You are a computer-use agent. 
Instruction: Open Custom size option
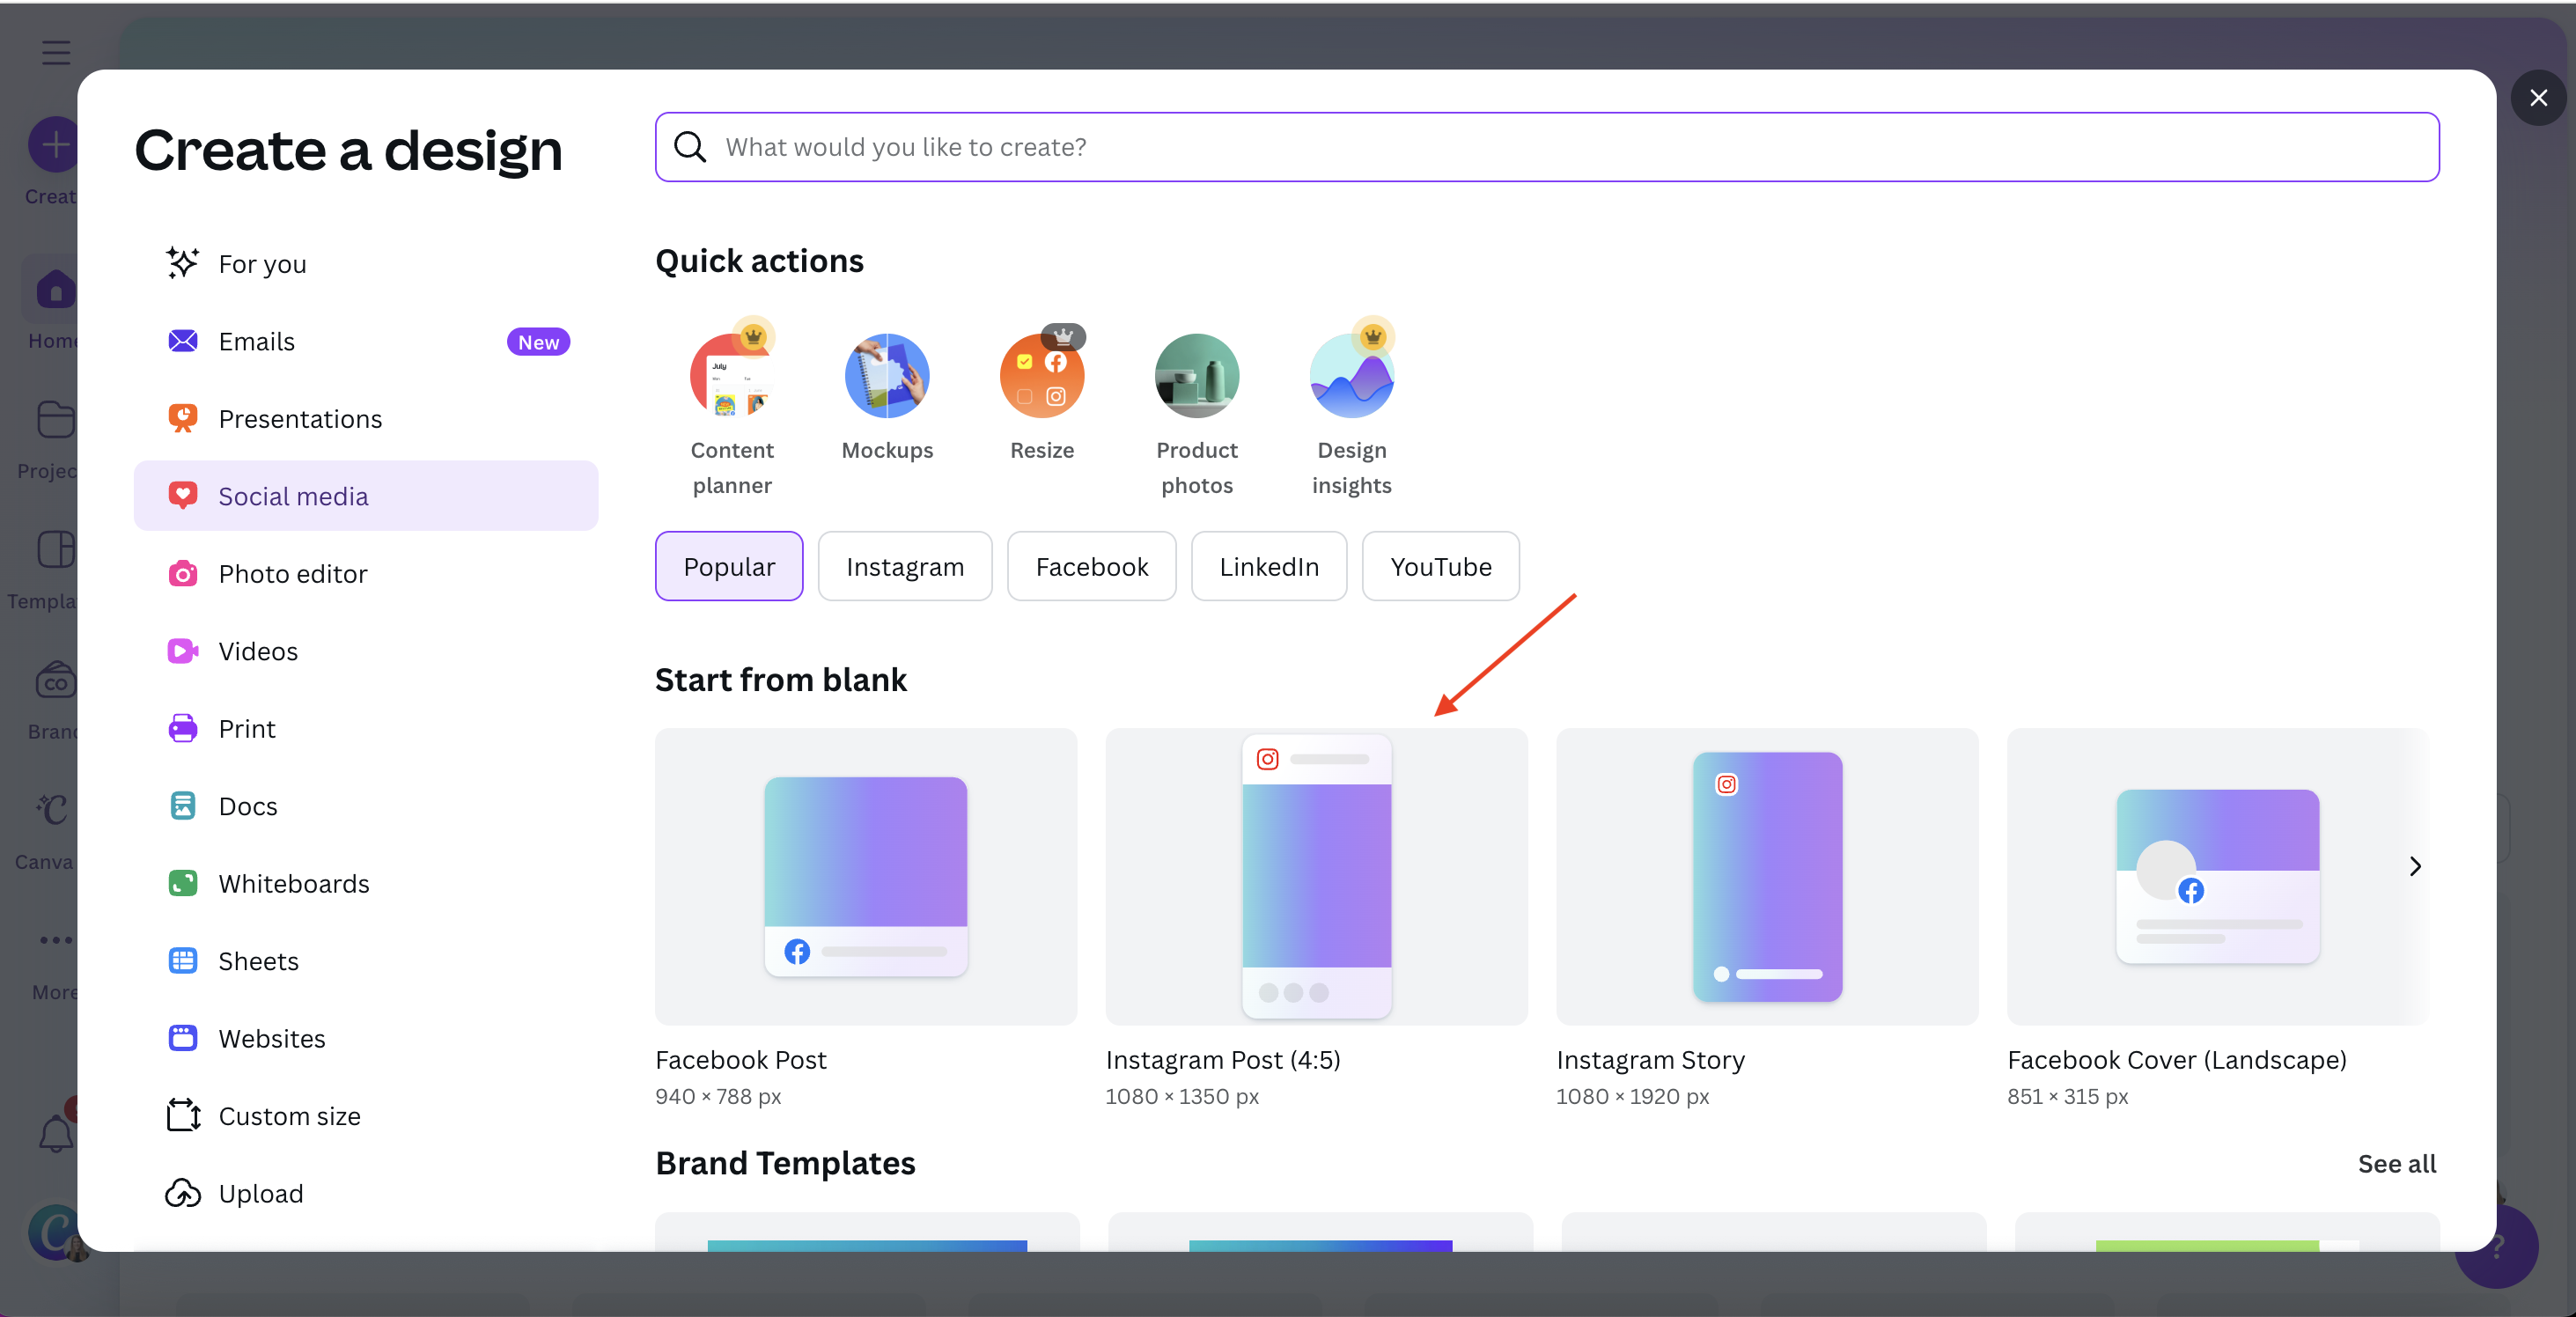tap(289, 1116)
